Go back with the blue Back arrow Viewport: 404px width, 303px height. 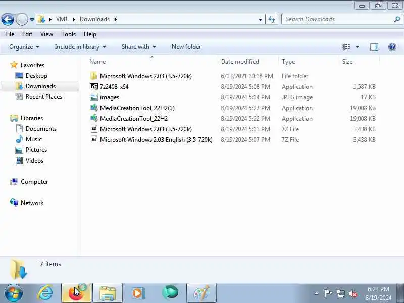coord(8,19)
